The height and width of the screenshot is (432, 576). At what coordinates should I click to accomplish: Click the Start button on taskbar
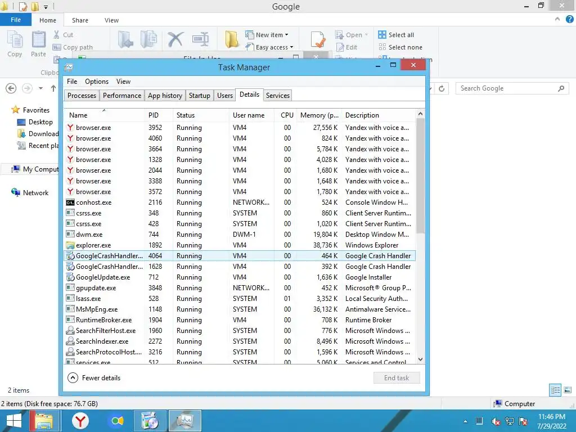coord(14,421)
